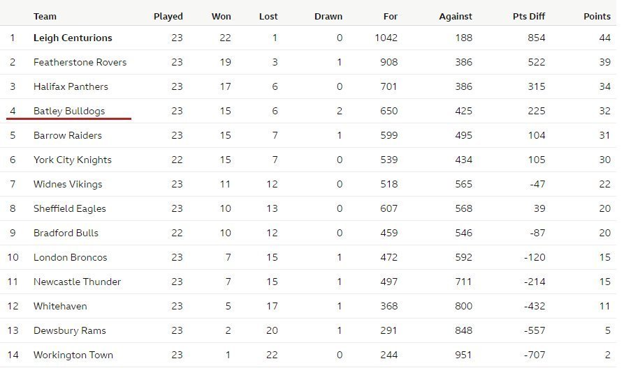The height and width of the screenshot is (368, 633).
Task: Click the Points column header
Action: pyautogui.click(x=597, y=17)
